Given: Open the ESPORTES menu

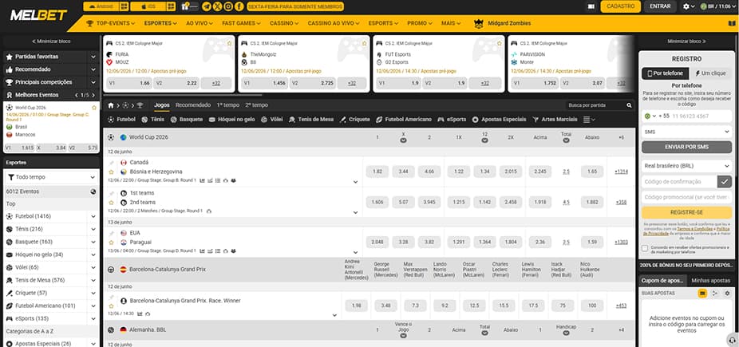Looking at the screenshot, I should tap(160, 23).
